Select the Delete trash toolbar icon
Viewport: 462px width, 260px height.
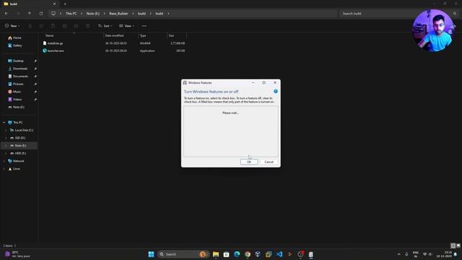click(88, 26)
